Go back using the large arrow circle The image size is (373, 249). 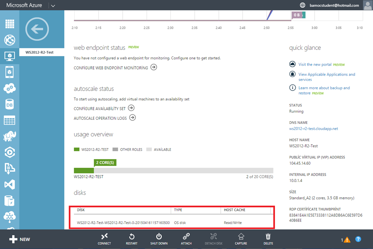(37, 29)
